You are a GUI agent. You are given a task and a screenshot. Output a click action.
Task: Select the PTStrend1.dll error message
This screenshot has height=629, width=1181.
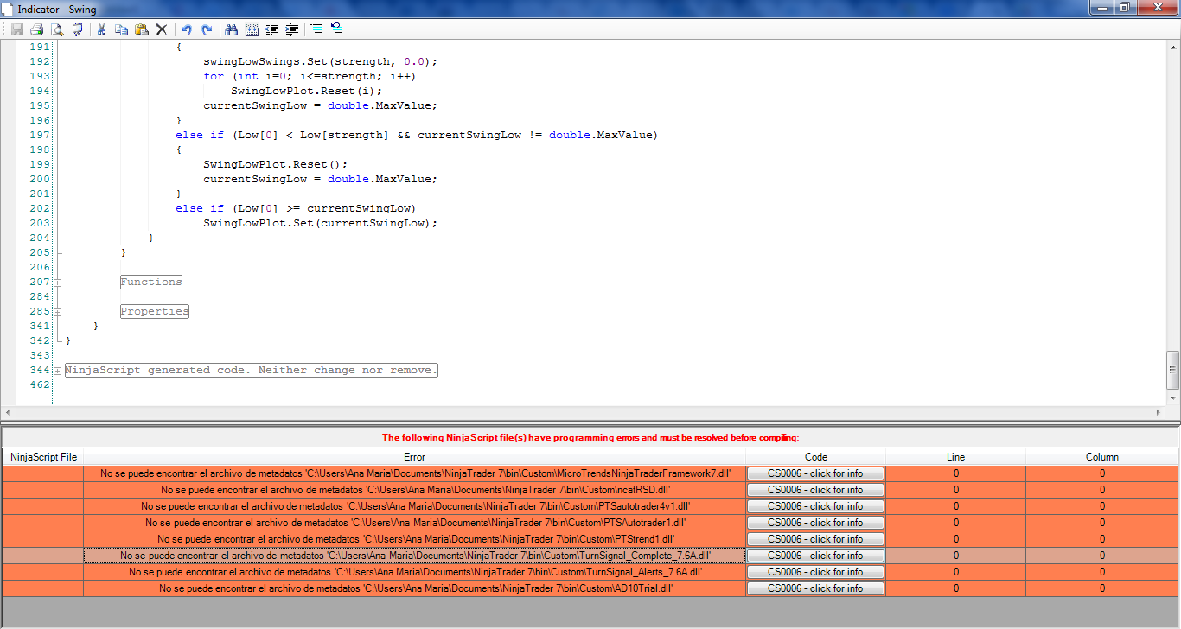(x=415, y=539)
